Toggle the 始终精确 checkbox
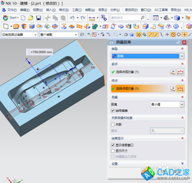Image resolution: width=192 pixels, height=183 pixels. point(113,111)
